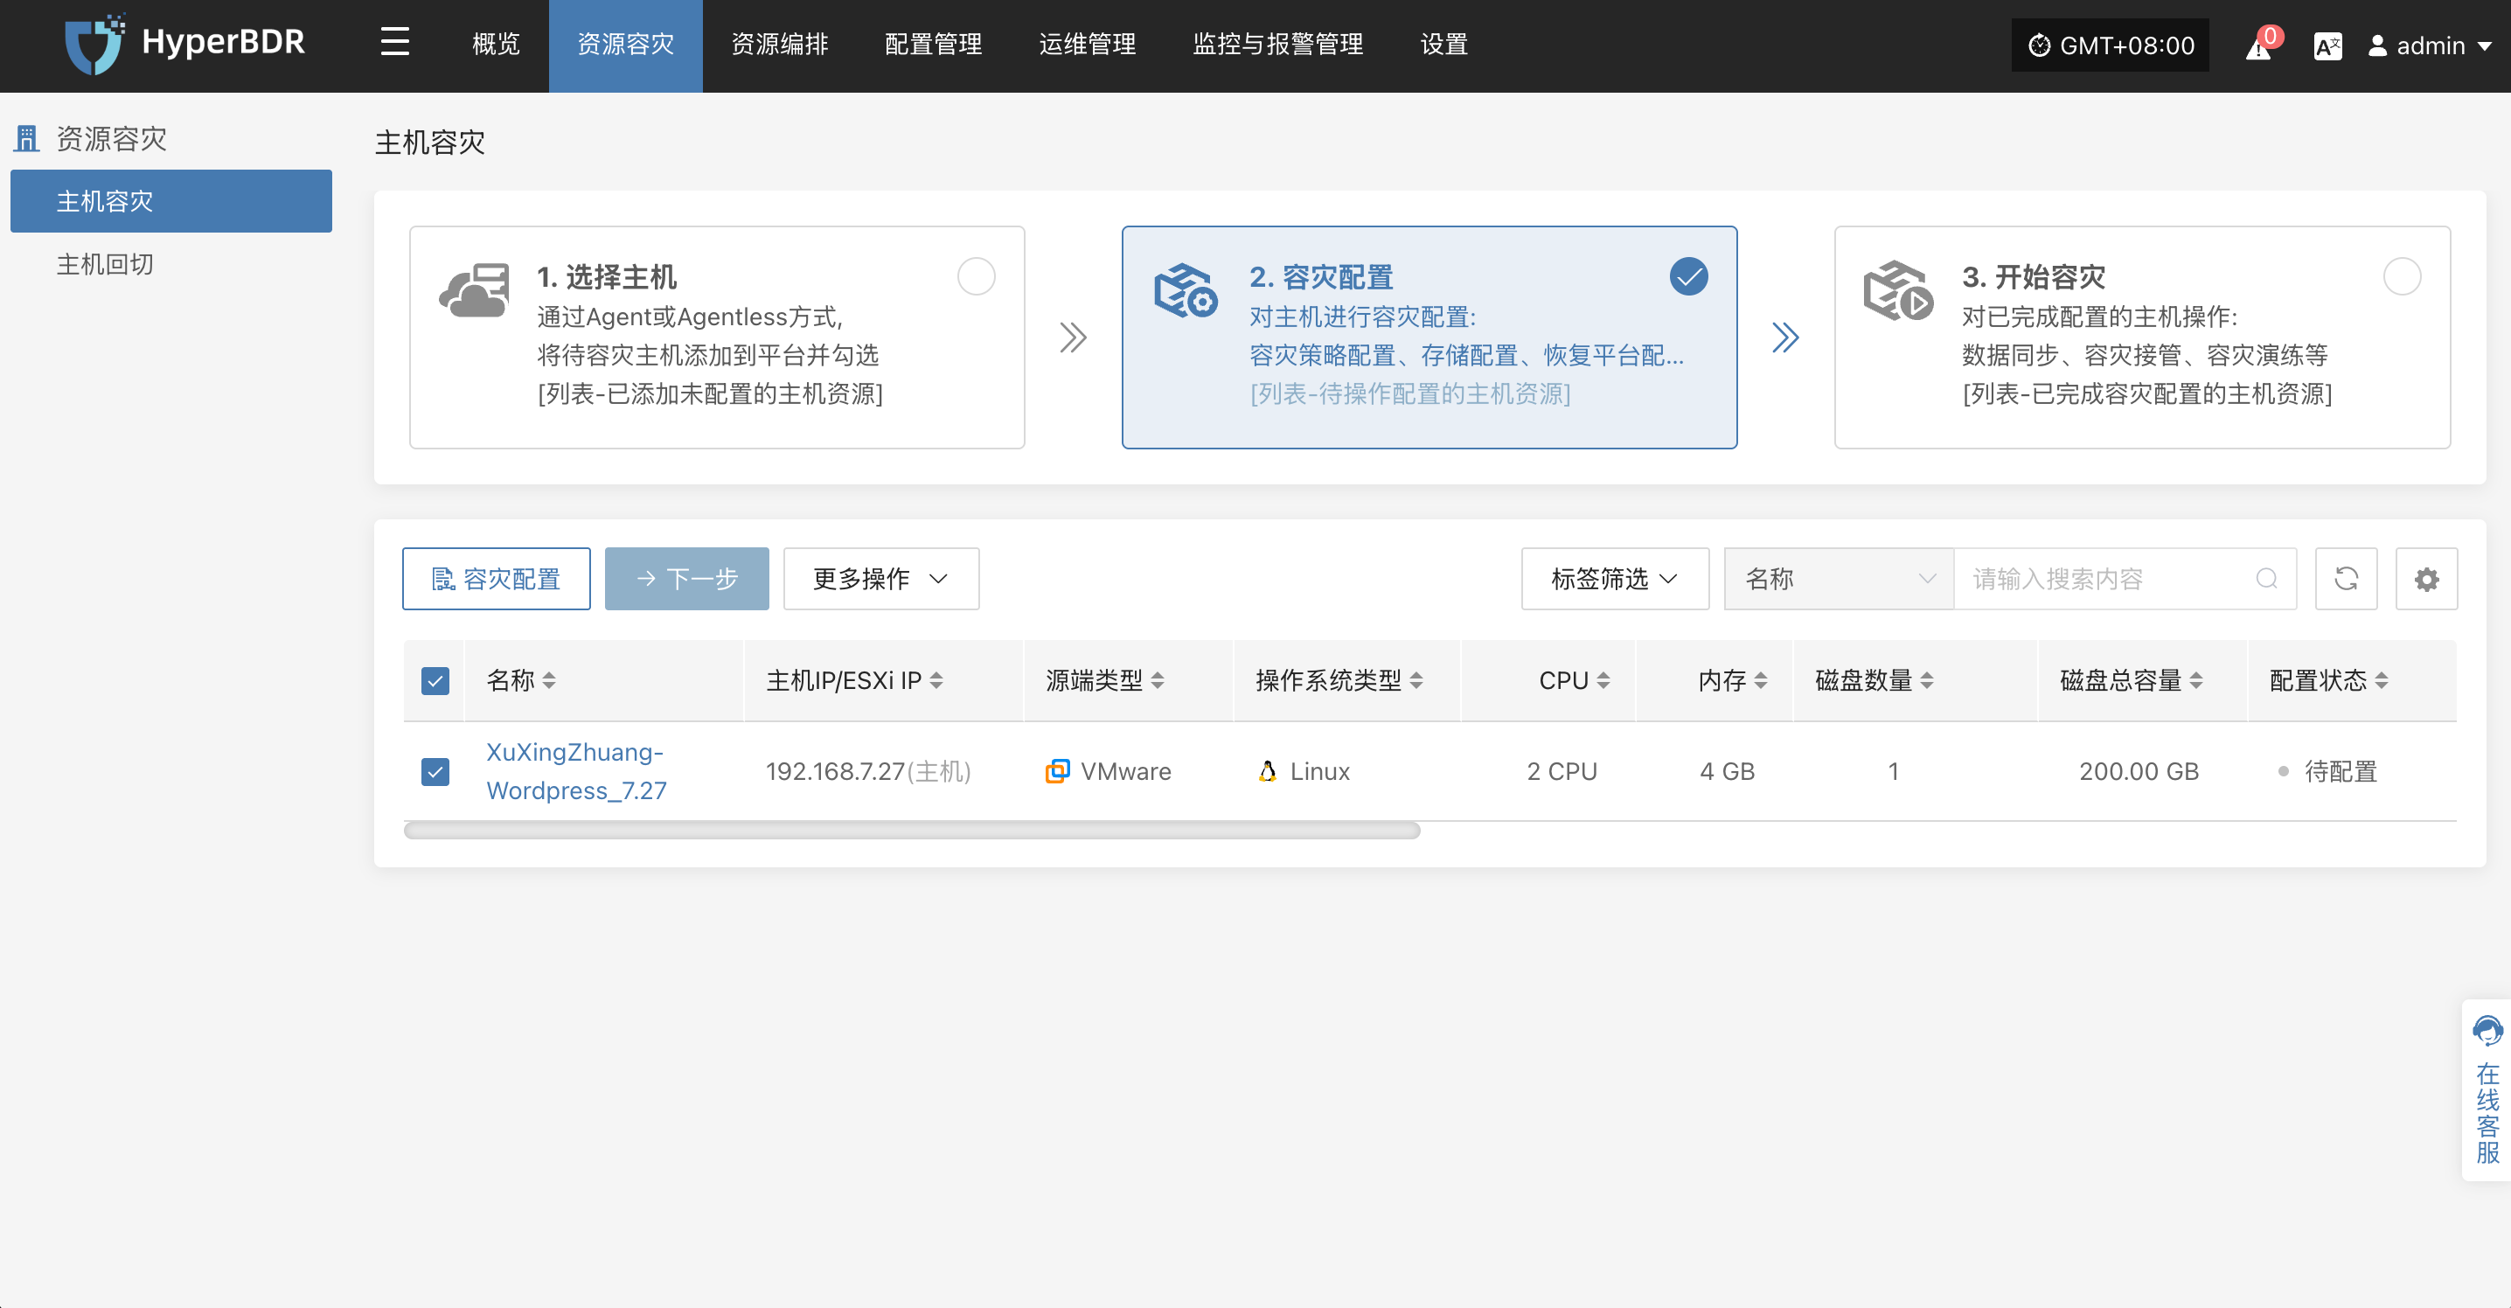Click the 下一步 button
Screen dimensions: 2511x1308
(686, 579)
